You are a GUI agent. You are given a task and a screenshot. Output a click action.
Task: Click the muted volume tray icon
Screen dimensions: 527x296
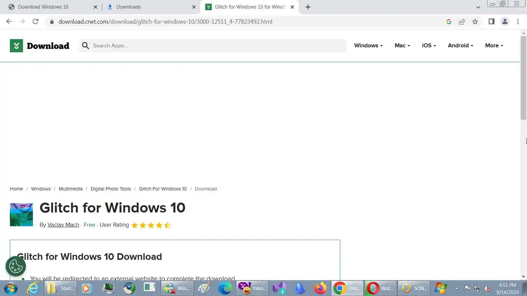click(487, 289)
